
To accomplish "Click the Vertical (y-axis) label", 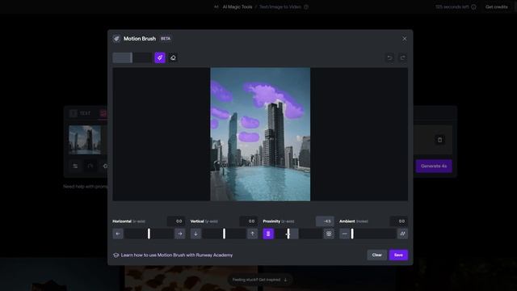I will [204, 221].
